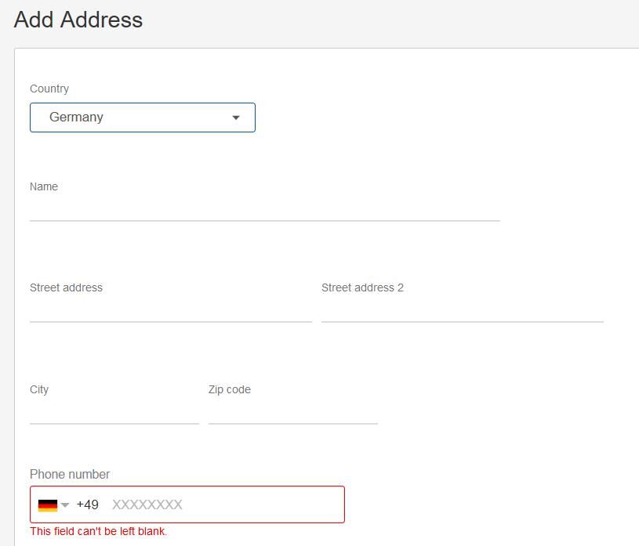Click the Country label
This screenshot has height=546, width=639.
(49, 89)
